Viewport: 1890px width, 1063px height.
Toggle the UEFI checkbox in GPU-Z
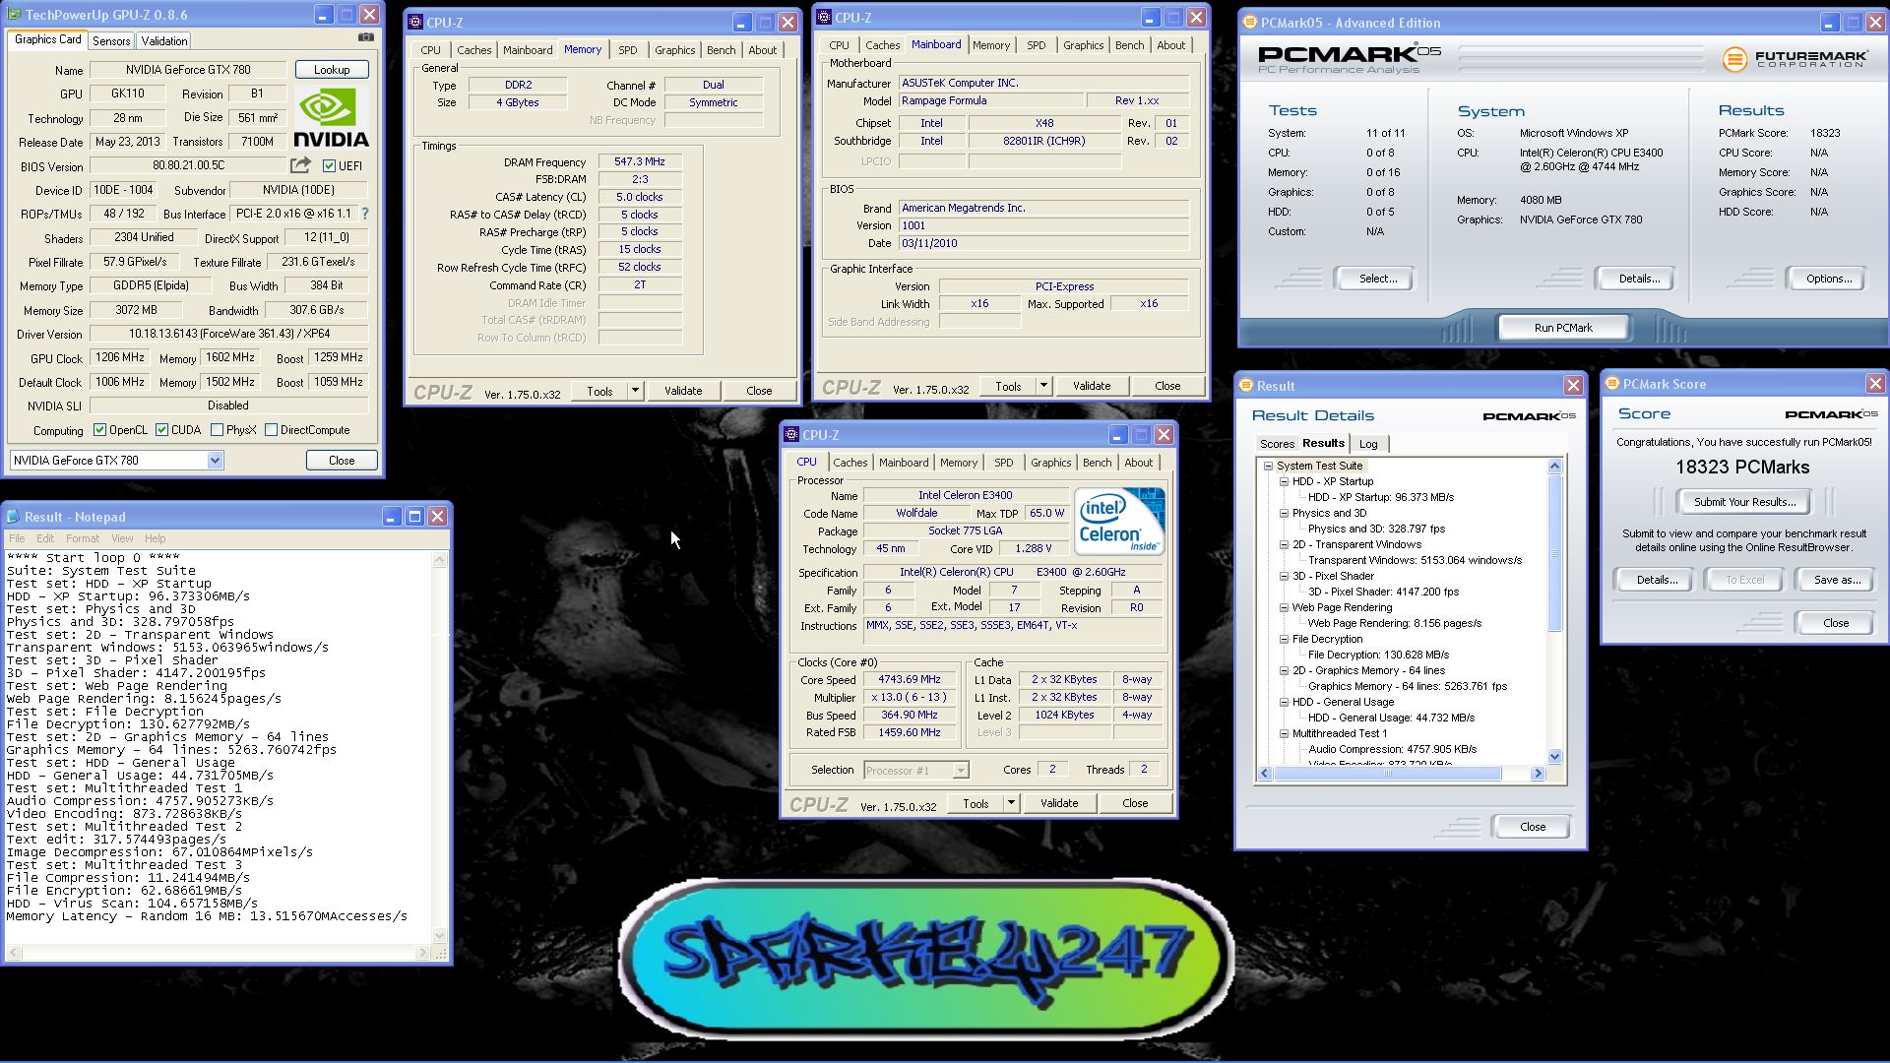point(329,166)
